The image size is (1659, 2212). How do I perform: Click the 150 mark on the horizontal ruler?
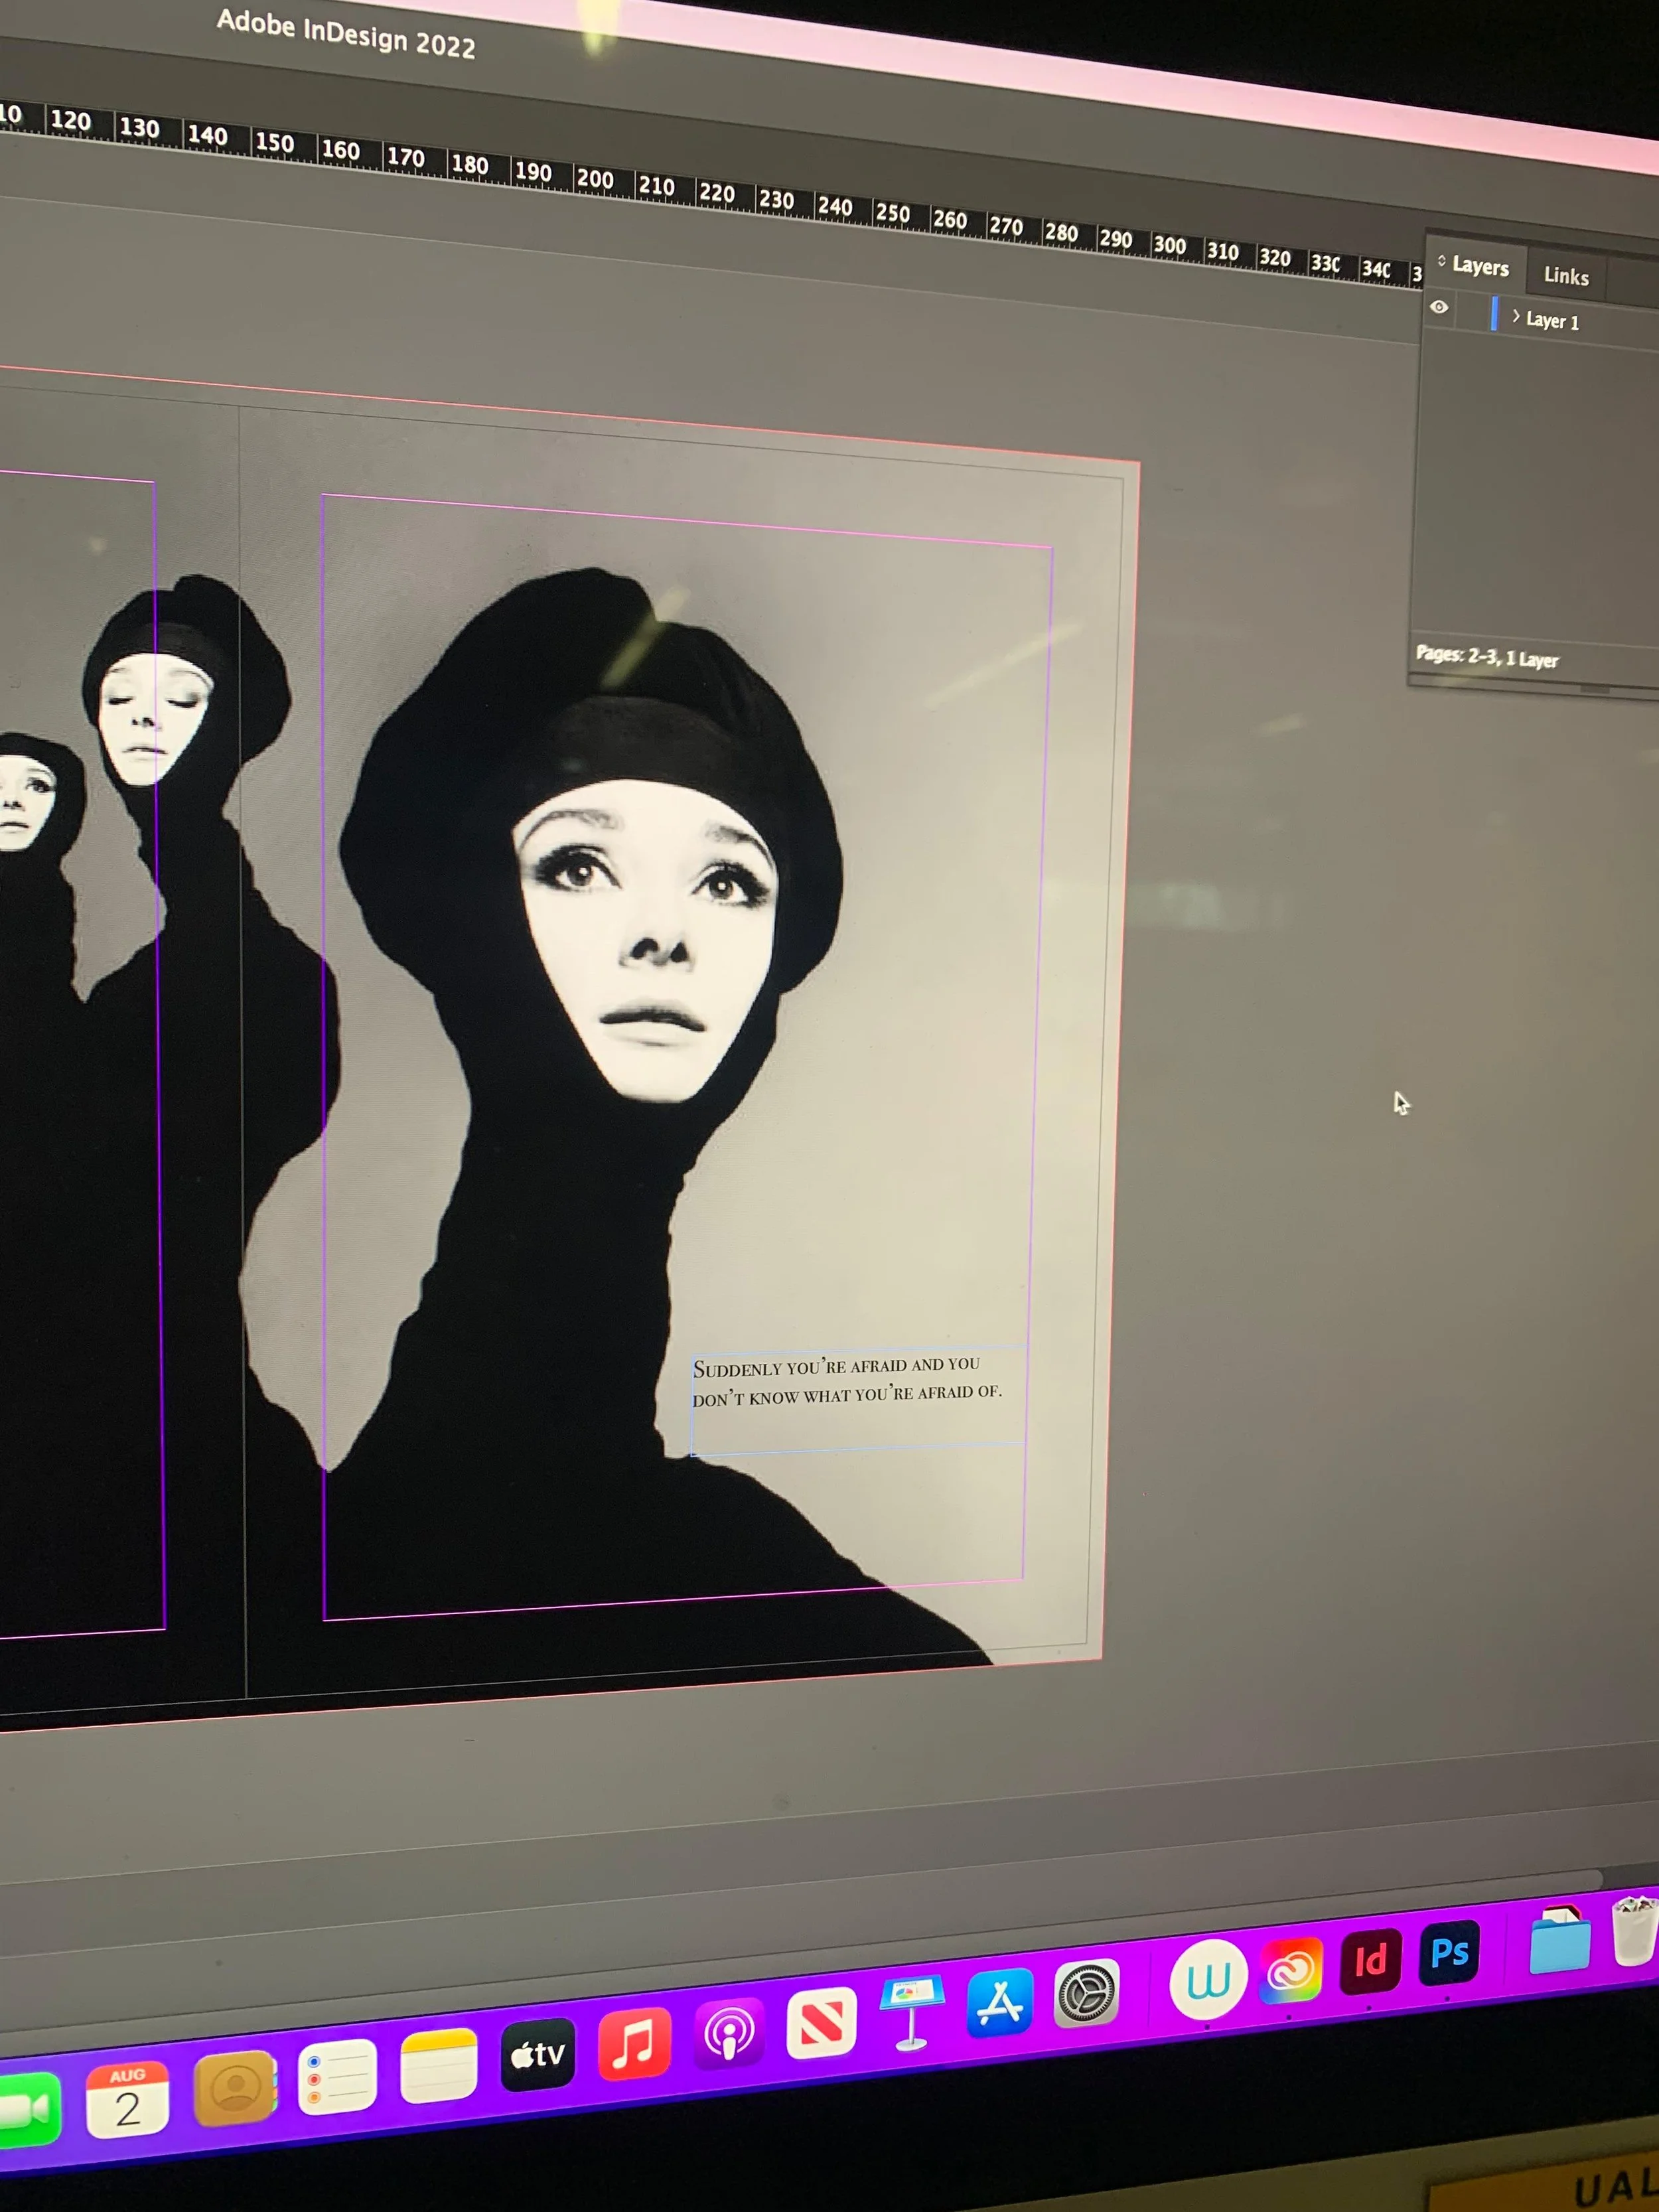(x=274, y=142)
